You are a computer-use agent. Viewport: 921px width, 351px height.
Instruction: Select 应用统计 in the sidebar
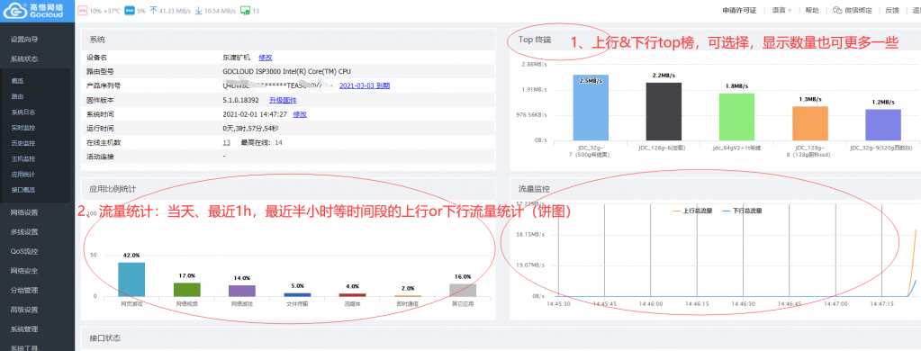[23, 175]
